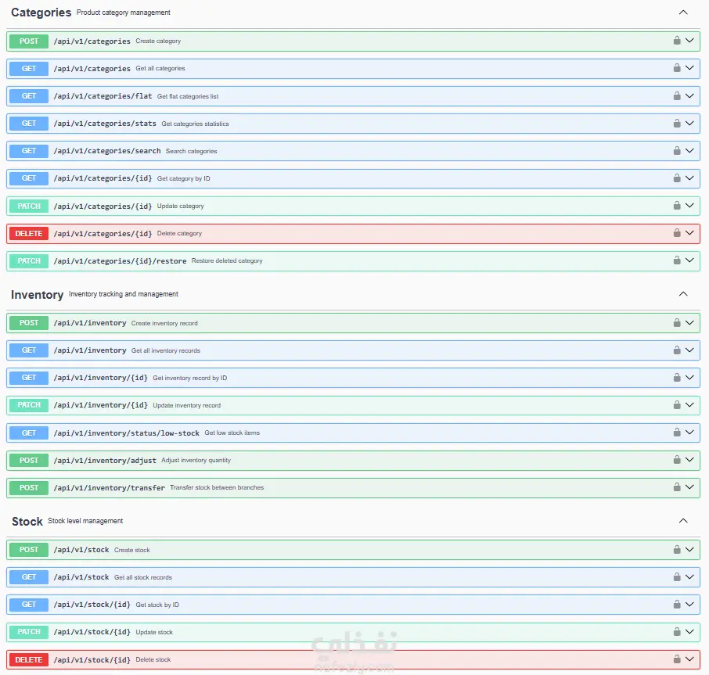709x675 pixels.
Task: Click lock icon on Adjust inventory quantity row
Action: (677, 459)
